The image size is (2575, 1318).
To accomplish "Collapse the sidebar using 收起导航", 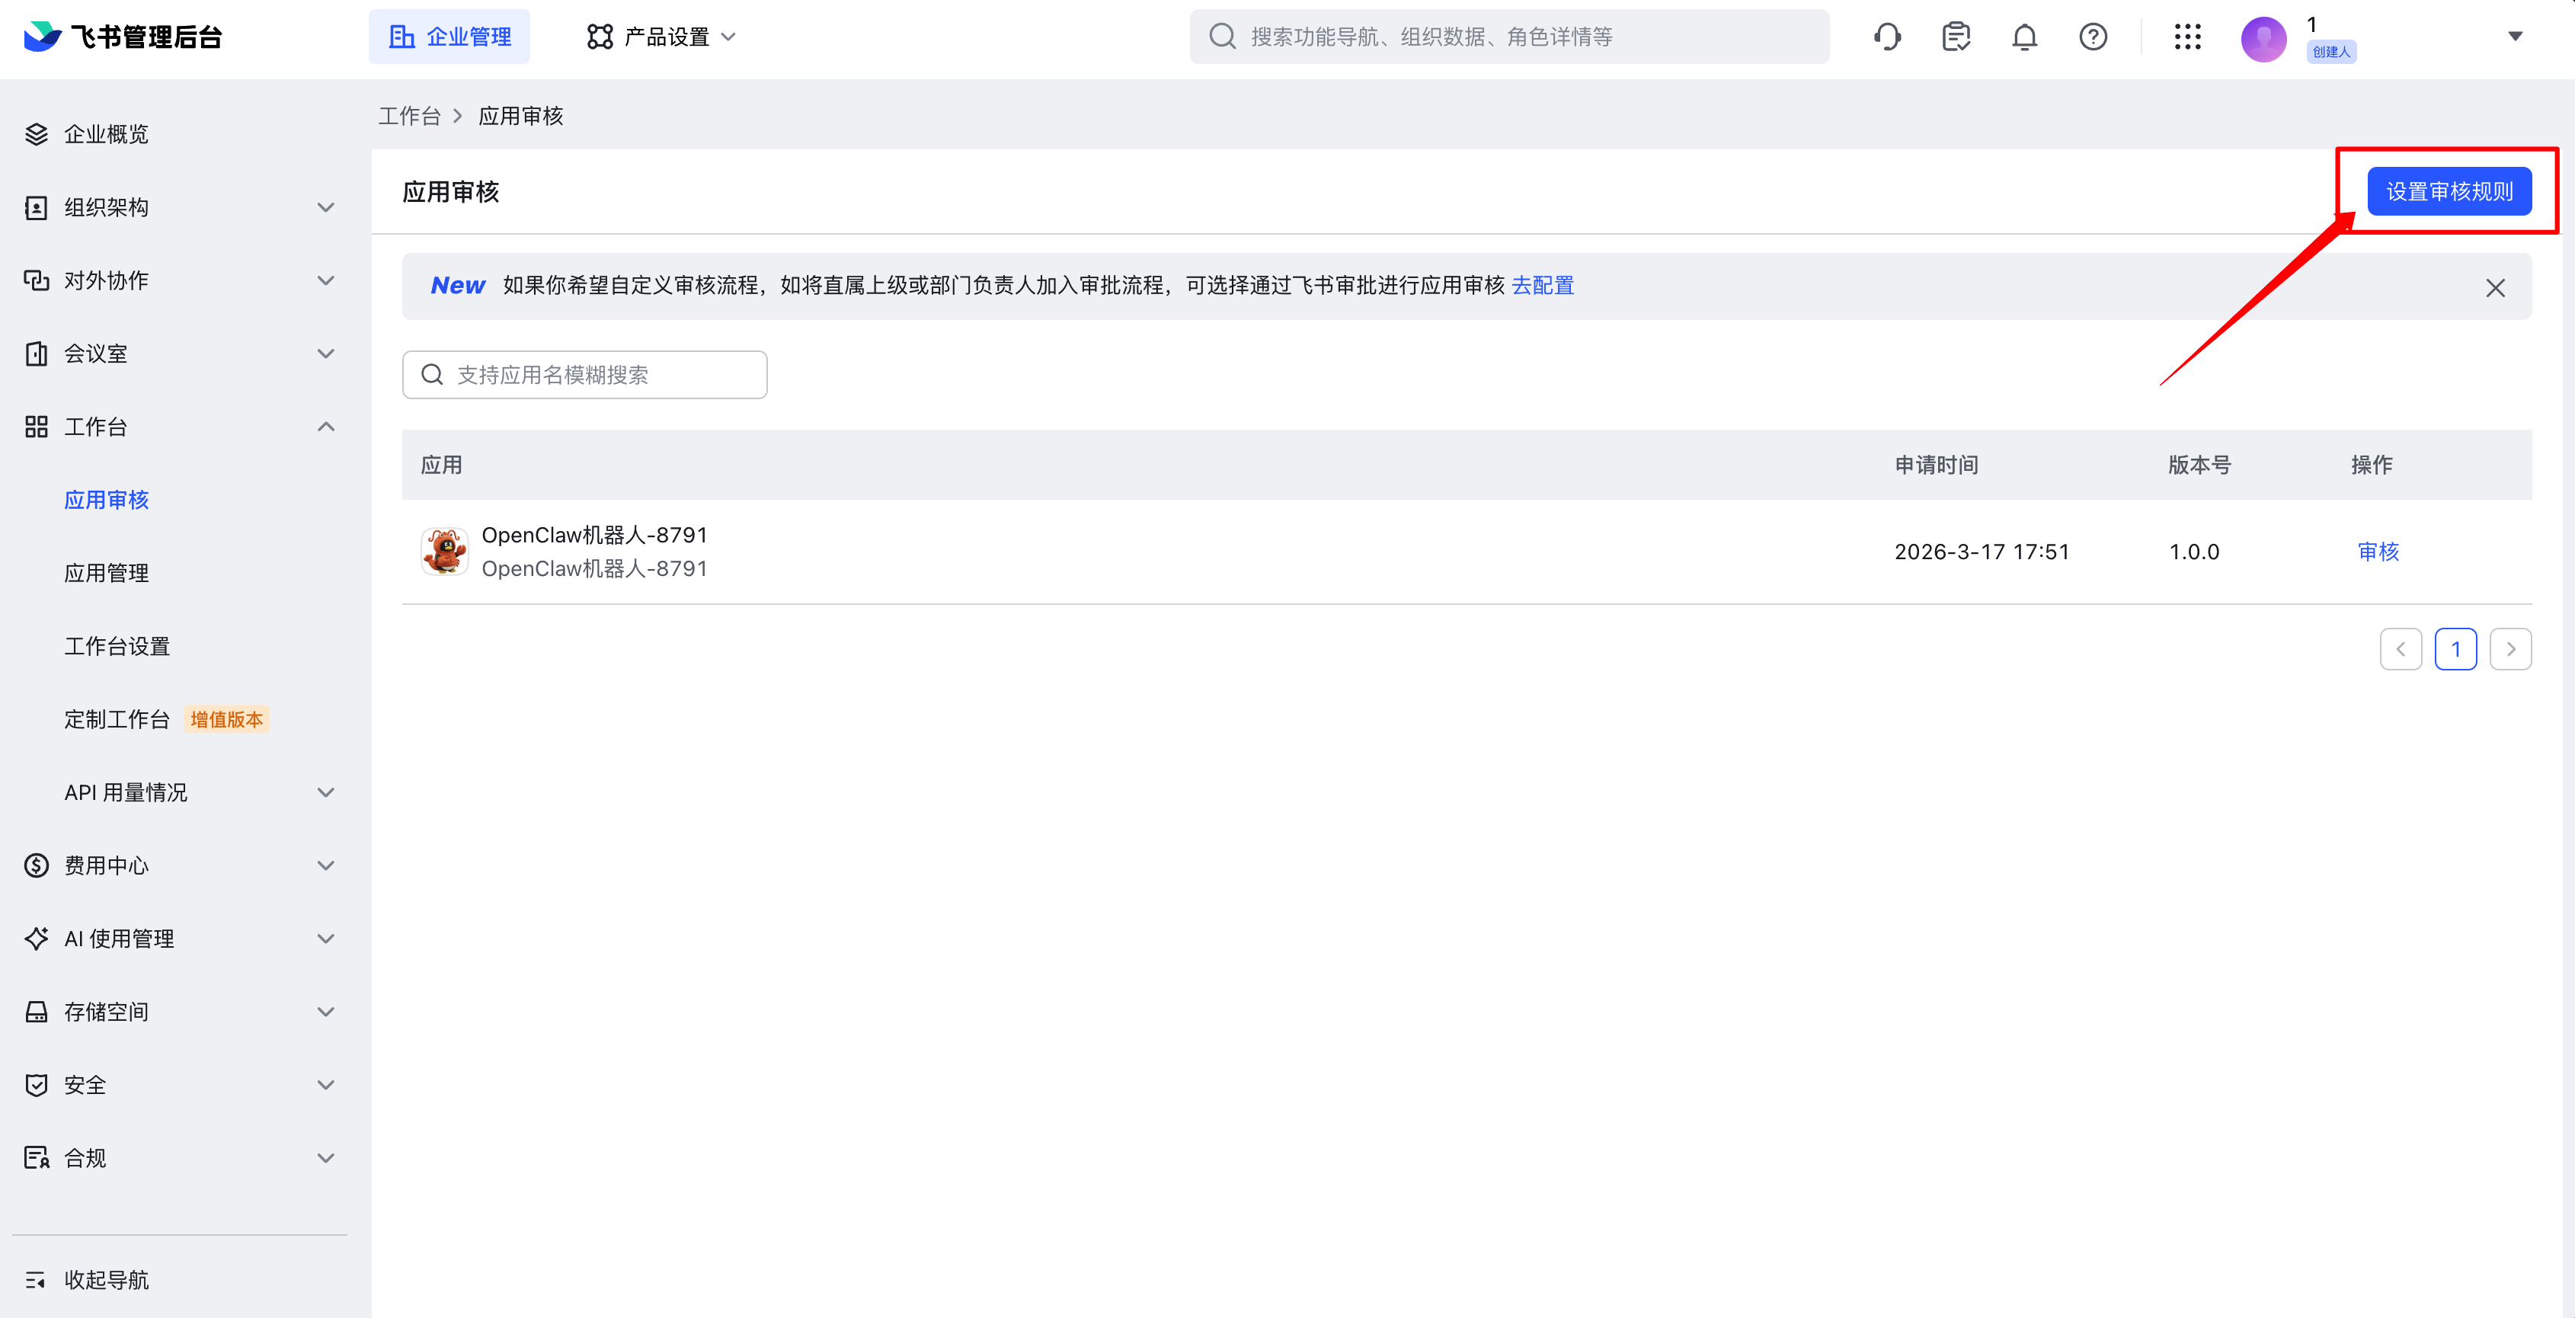I will [105, 1279].
